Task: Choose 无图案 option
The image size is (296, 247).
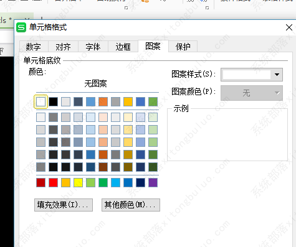Action: coord(95,84)
